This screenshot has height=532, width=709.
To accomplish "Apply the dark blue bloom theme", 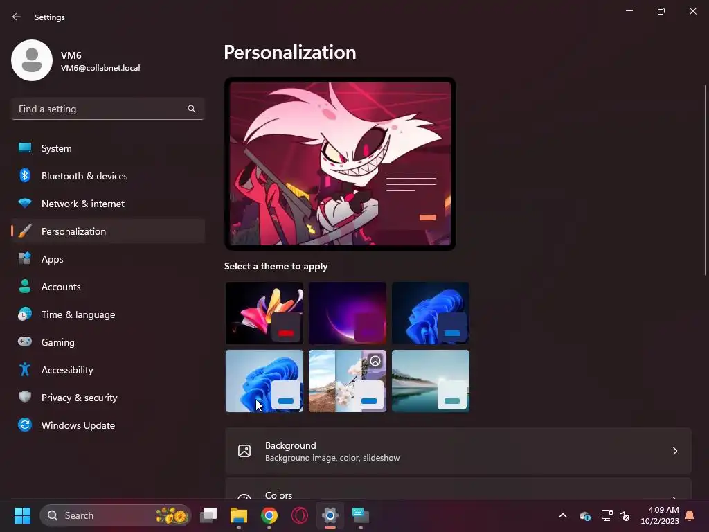I will [431, 313].
